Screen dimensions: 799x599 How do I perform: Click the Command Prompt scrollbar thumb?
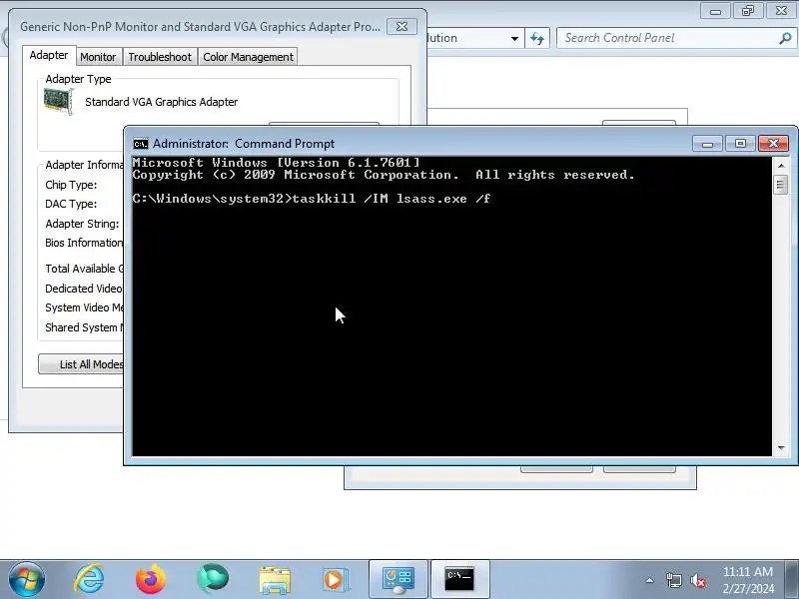pyautogui.click(x=780, y=185)
